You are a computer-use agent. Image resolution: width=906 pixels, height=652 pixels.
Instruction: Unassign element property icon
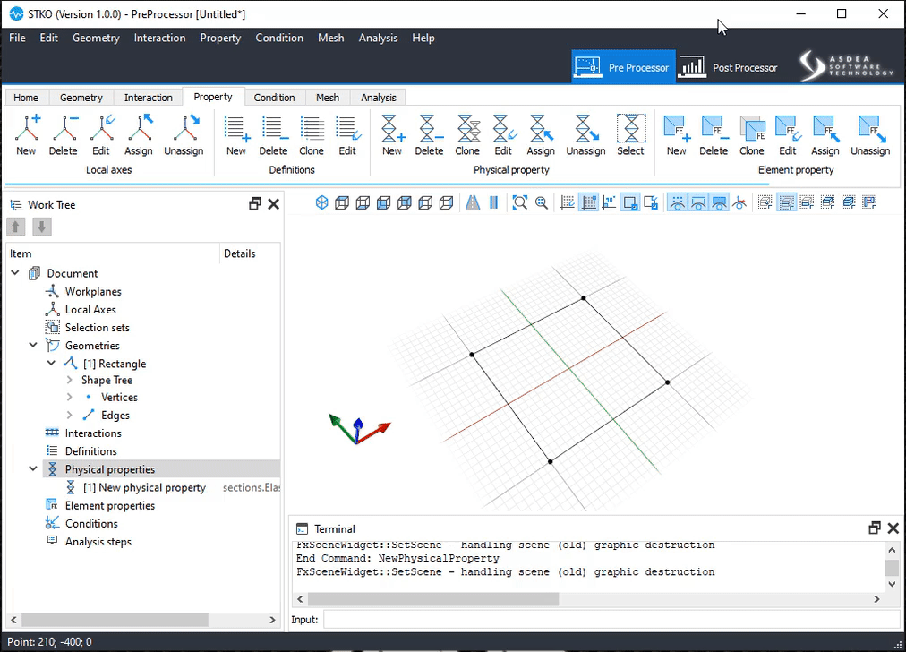click(x=871, y=128)
